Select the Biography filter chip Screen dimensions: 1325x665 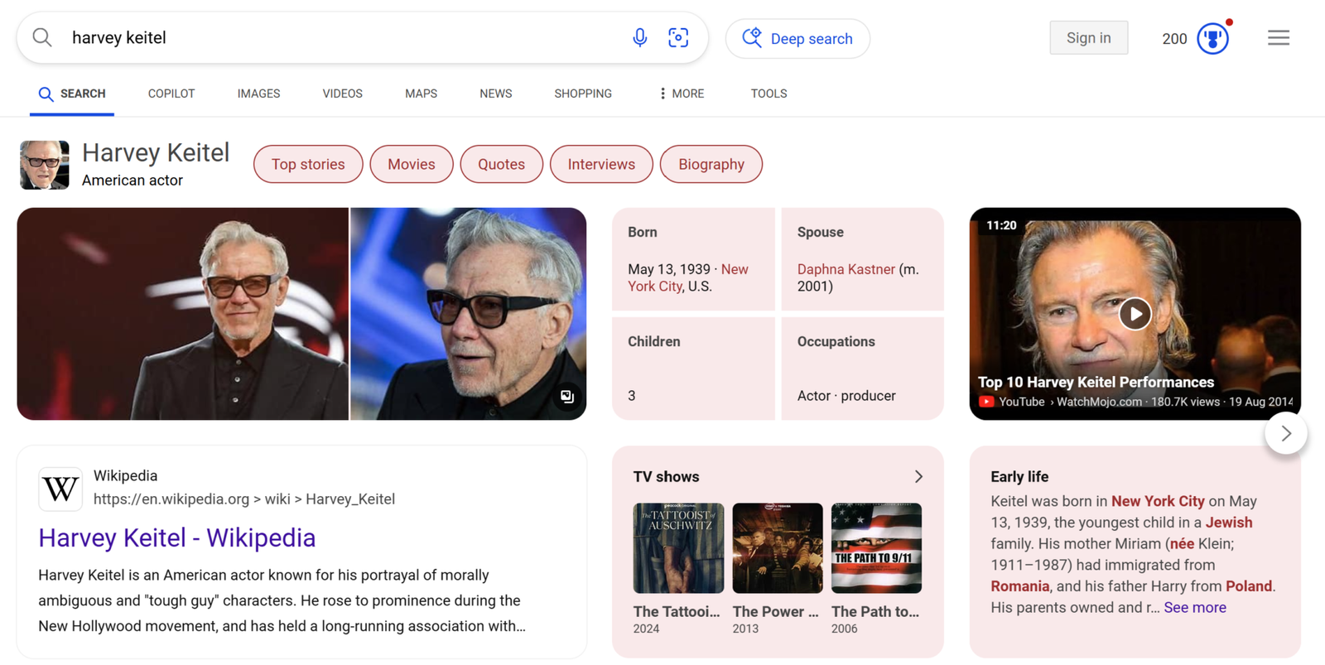[x=711, y=164]
